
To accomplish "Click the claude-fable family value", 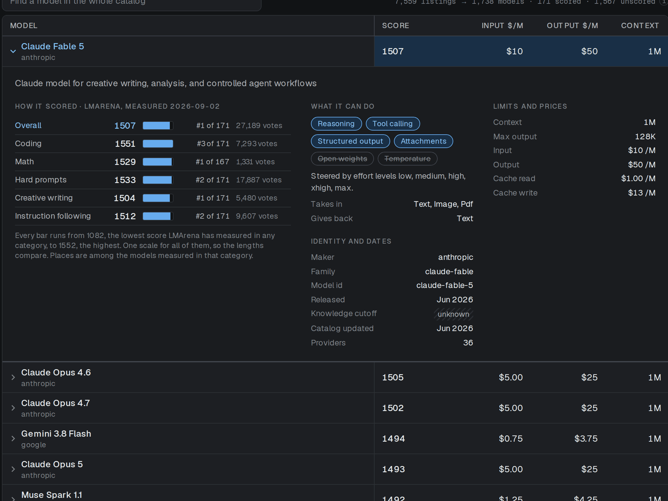I will click(x=449, y=272).
